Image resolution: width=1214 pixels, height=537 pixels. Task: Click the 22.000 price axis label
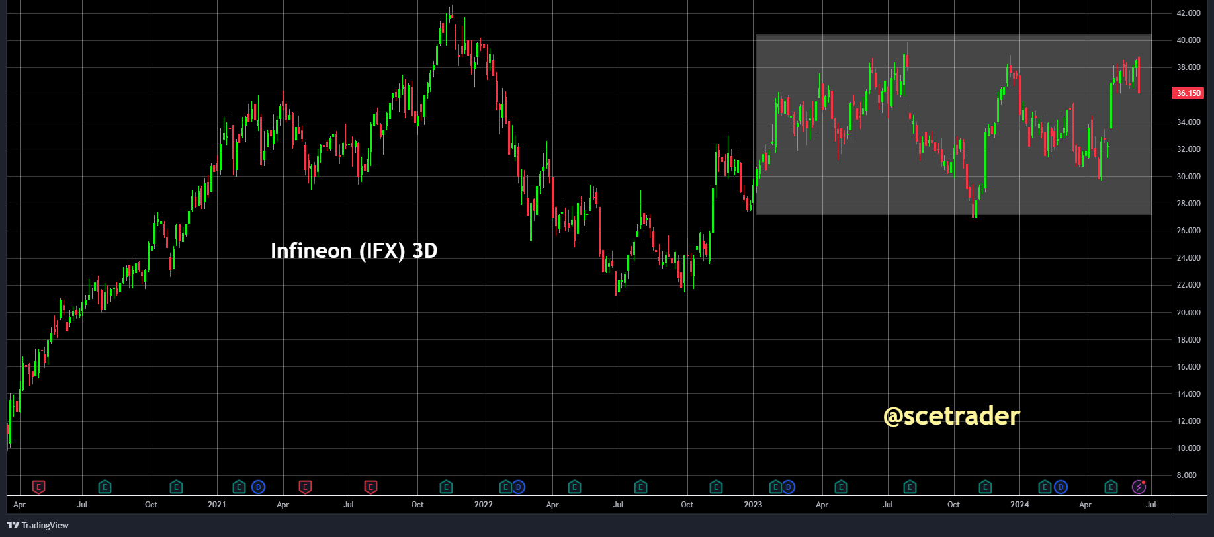click(1188, 285)
